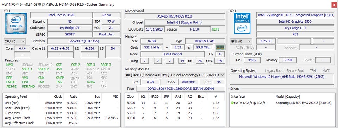Click the GPU Memory clock value 532.0
Screen dimensions: 338x128
(x=288, y=60)
